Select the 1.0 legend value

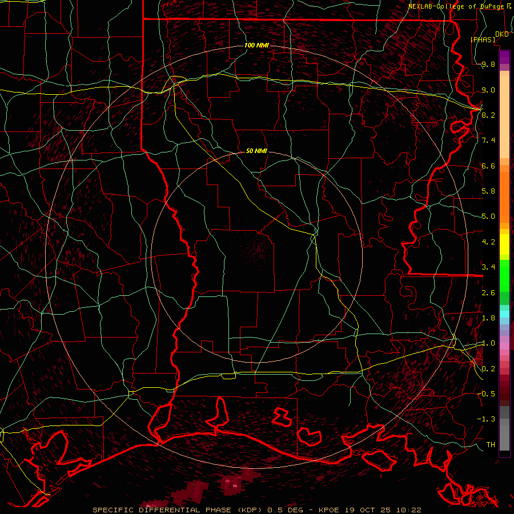[488, 343]
